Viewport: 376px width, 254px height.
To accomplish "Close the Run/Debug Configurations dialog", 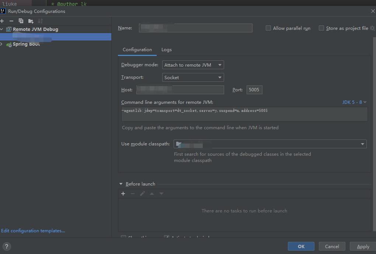I will (373, 11).
